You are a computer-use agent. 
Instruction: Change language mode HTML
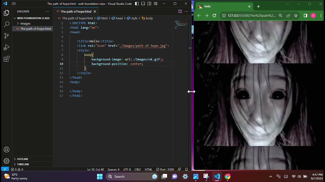pos(148,169)
